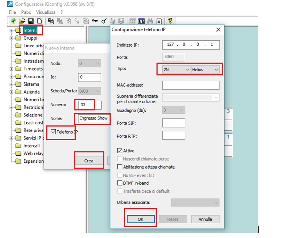This screenshot has height=238, width=287.
Task: Open the Helios model dropdown
Action: point(205,70)
